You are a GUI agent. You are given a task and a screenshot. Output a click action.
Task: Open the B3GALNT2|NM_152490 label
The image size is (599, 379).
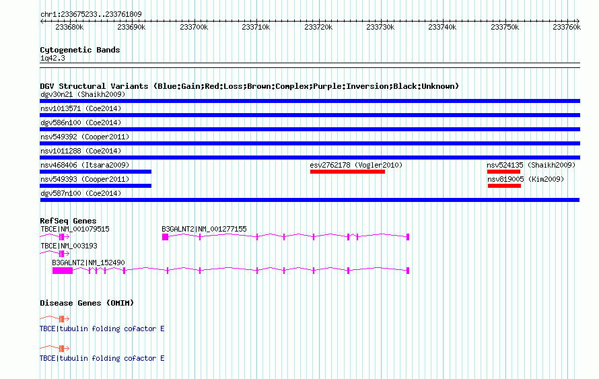[x=88, y=263]
